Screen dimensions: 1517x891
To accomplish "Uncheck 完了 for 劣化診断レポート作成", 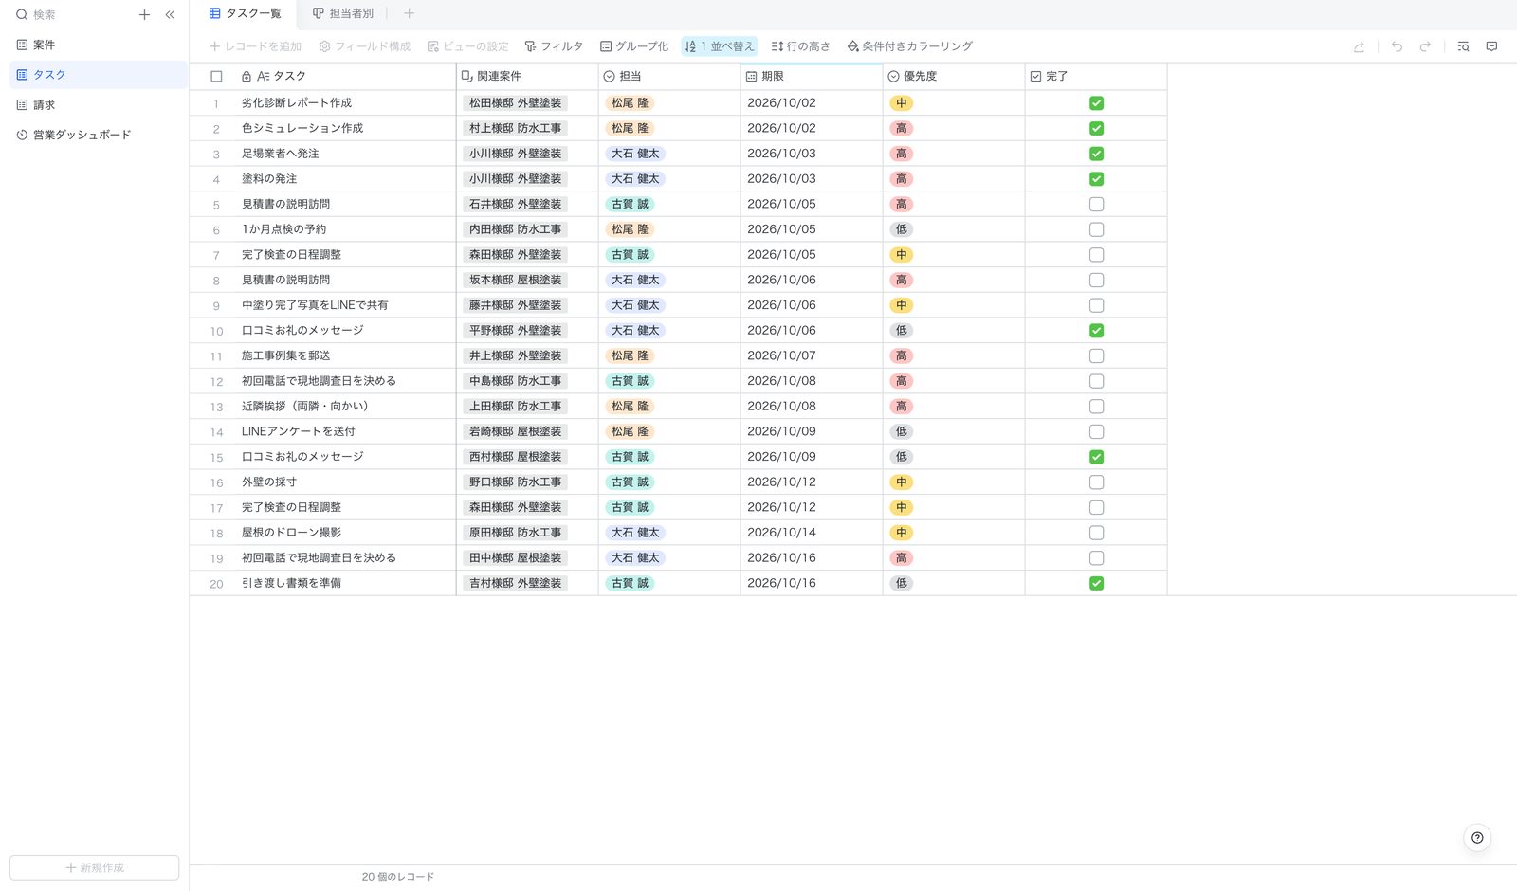I will (x=1096, y=103).
